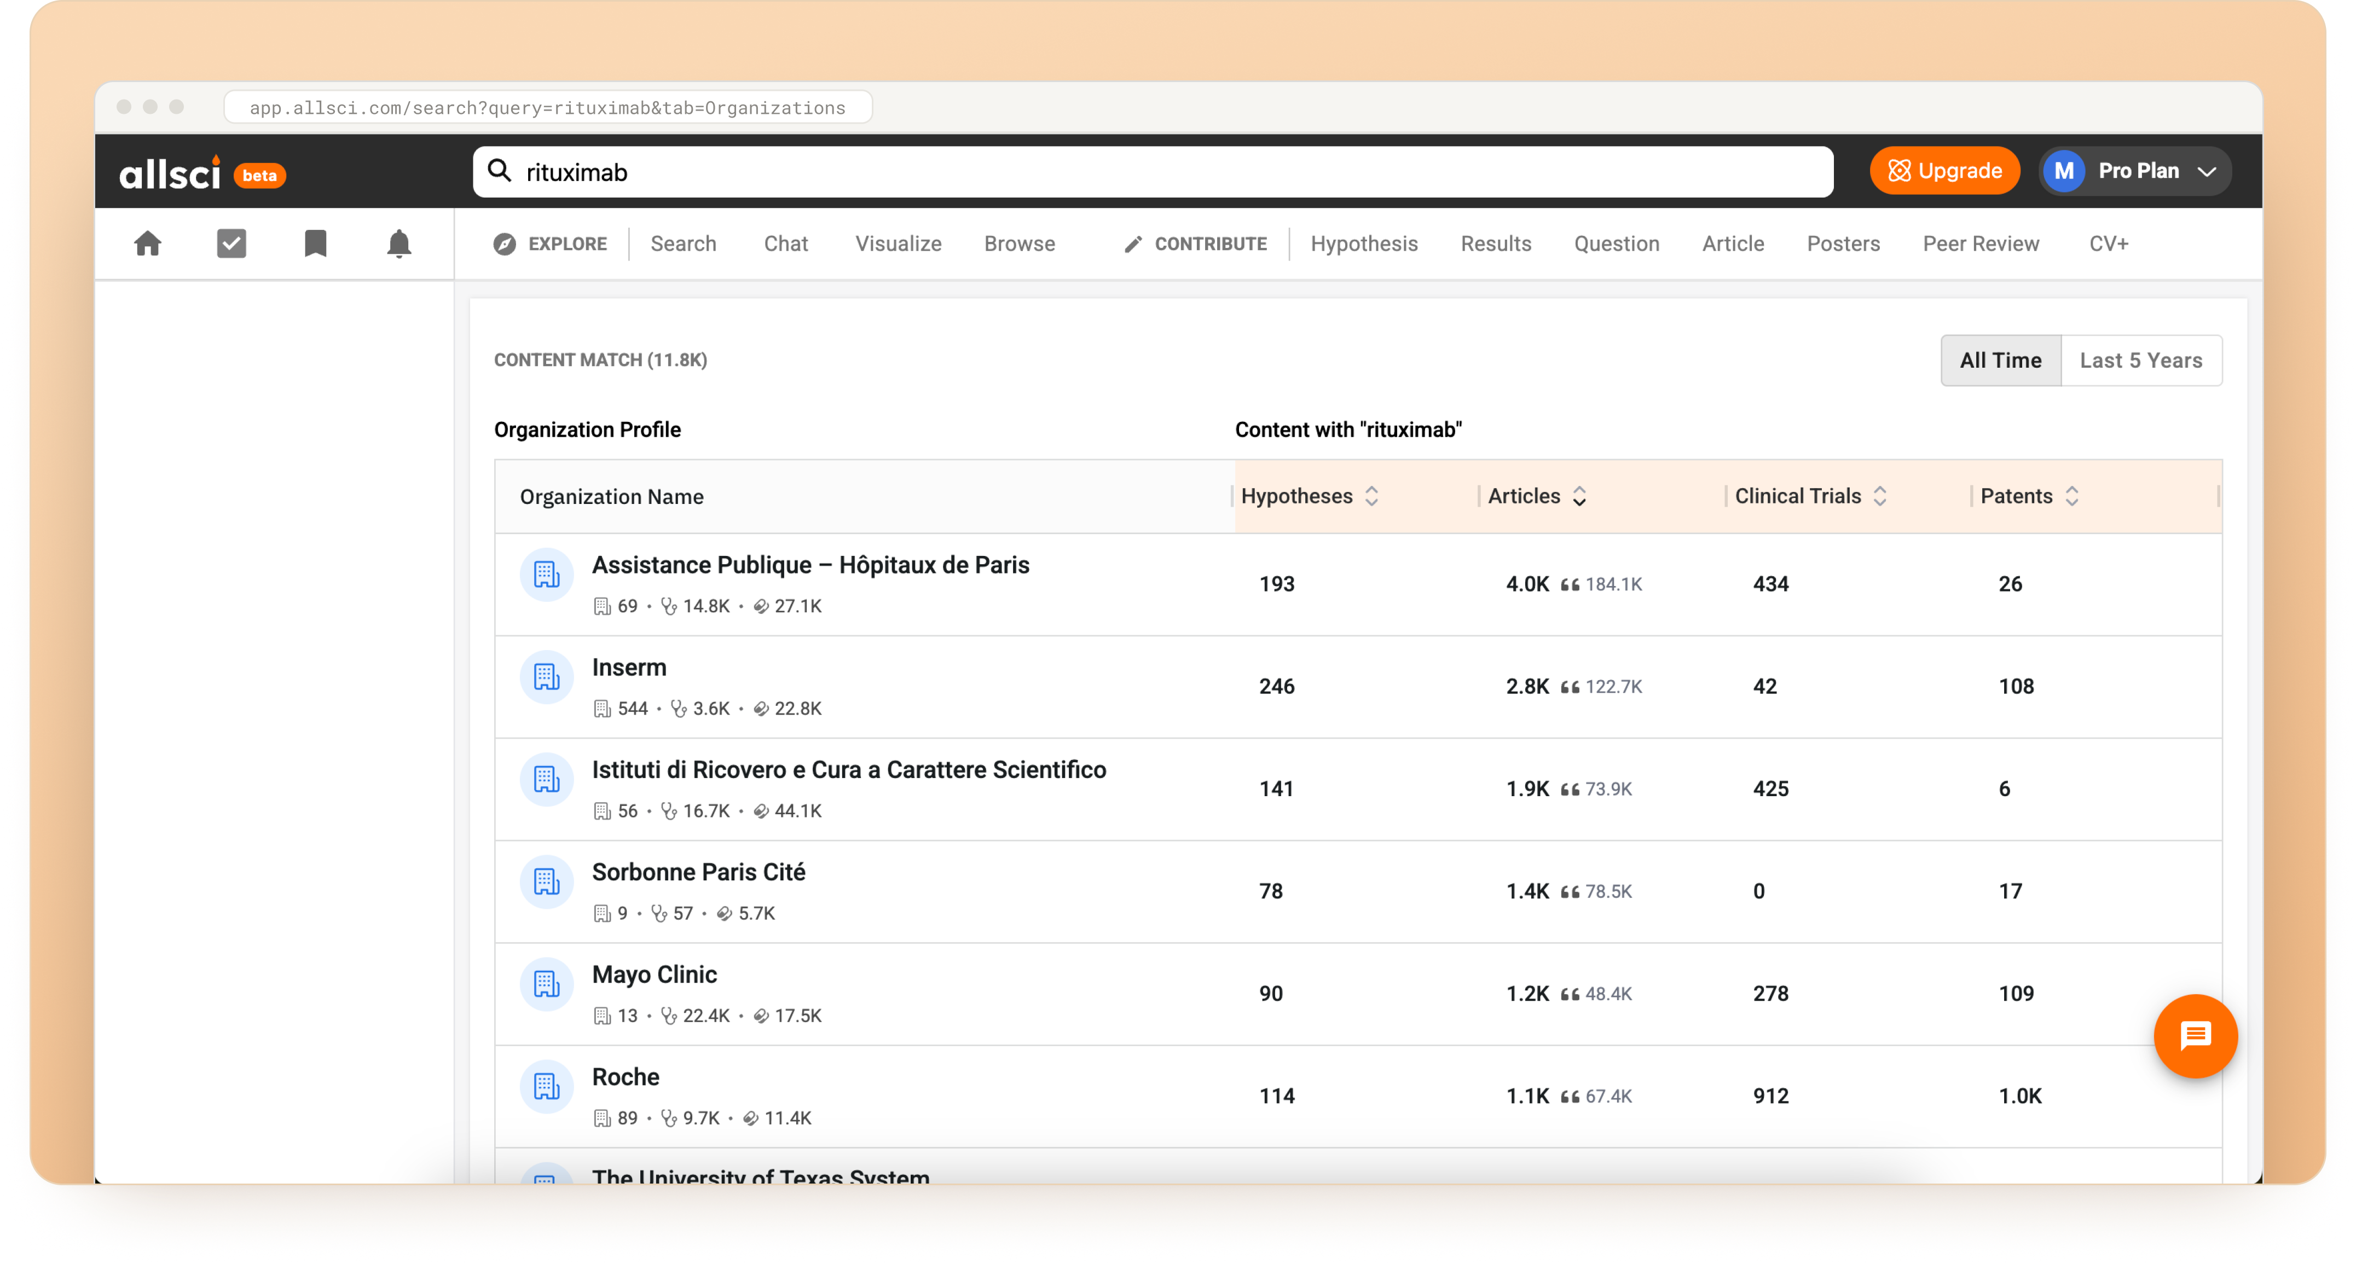The height and width of the screenshot is (1264, 2356).
Task: Click Istituti clinical trials count 425
Action: (1770, 789)
